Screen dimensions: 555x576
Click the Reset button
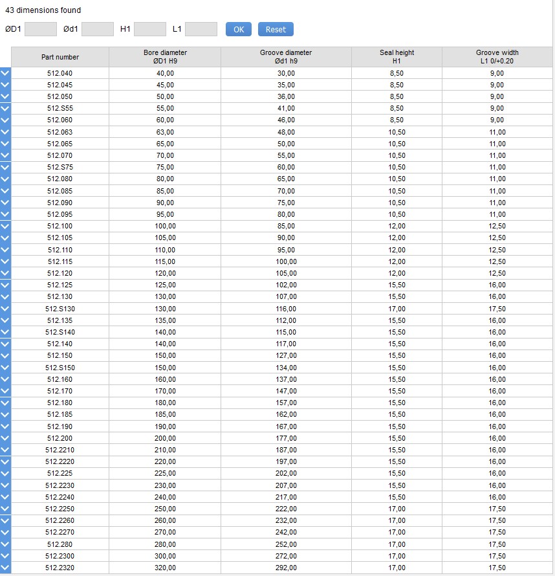276,29
